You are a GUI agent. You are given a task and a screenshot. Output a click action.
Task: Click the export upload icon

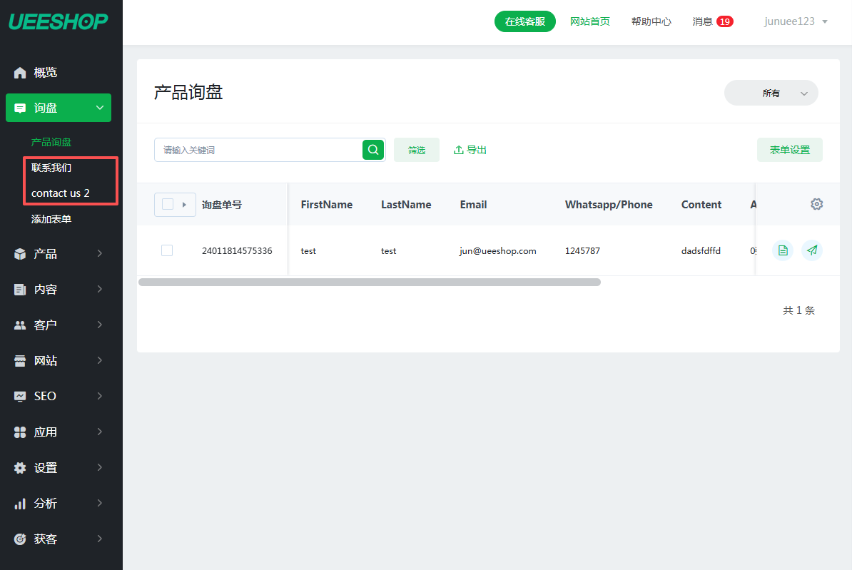point(459,150)
